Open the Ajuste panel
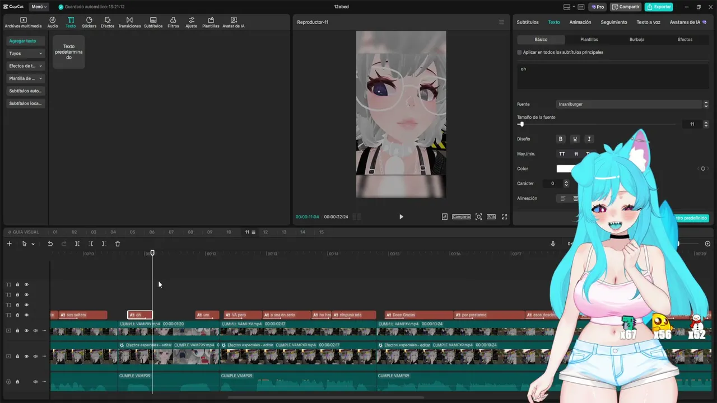The image size is (717, 403). pos(192,22)
